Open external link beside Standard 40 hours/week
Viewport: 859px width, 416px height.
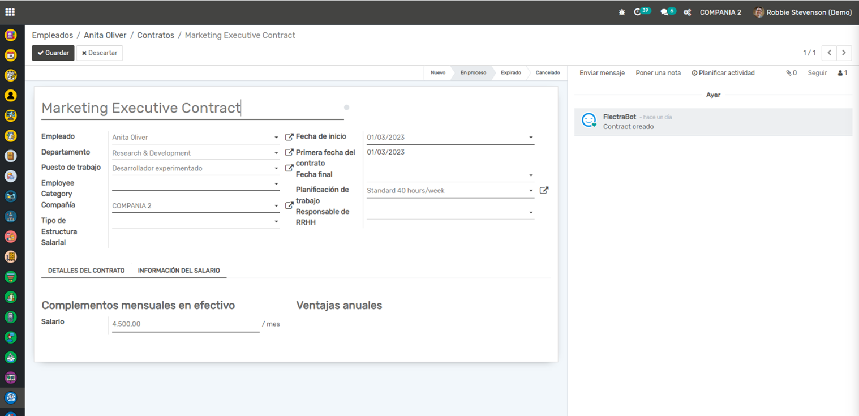tap(544, 191)
